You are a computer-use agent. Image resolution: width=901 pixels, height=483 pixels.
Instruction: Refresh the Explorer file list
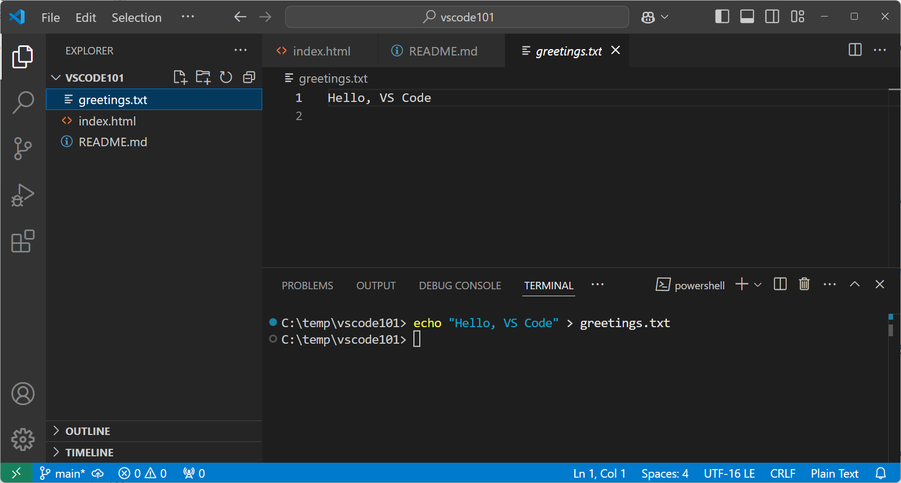226,77
